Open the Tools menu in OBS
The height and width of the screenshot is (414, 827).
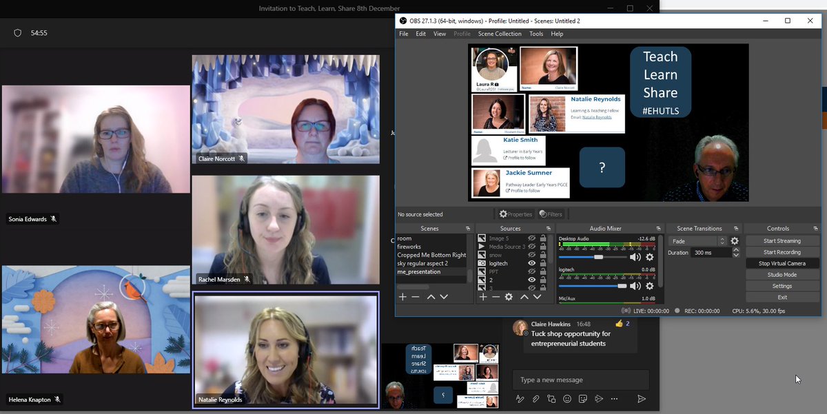pos(536,34)
